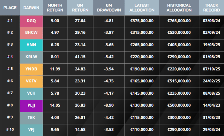Select the HNN darwin cell
Image resolution: width=224 pixels, height=136 pixels.
point(31,45)
